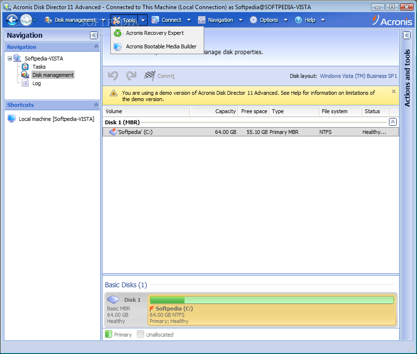Dismiss the demo version warning banner

click(x=394, y=91)
